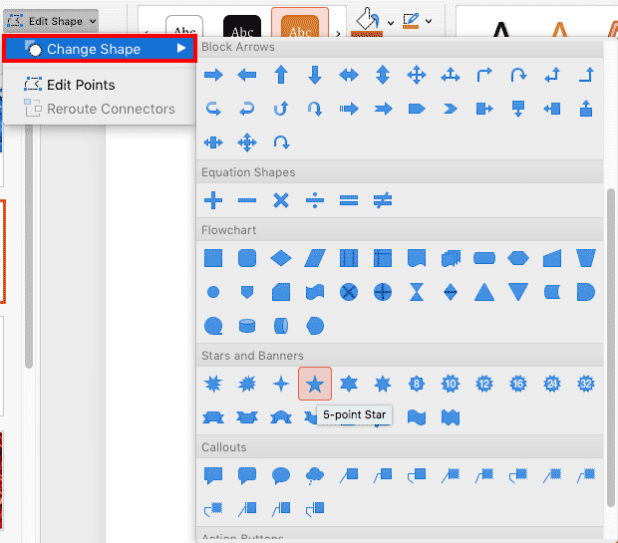
Task: Choose the 32-point star shape
Action: (x=586, y=384)
